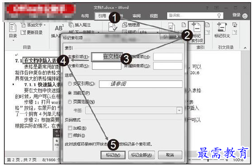Open the Table of Contents (目录) gallery icon
Image resolution: width=252 pixels, height=167 pixels.
click(x=13, y=27)
